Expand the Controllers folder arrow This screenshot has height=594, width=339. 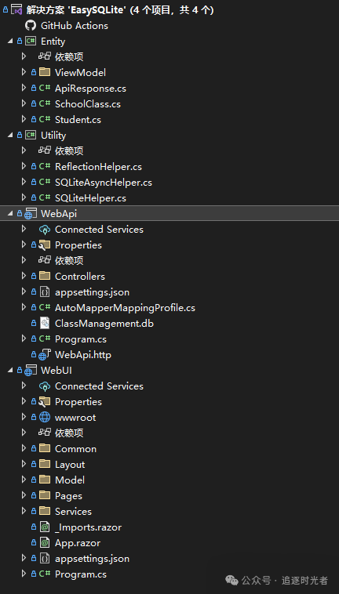pos(24,276)
